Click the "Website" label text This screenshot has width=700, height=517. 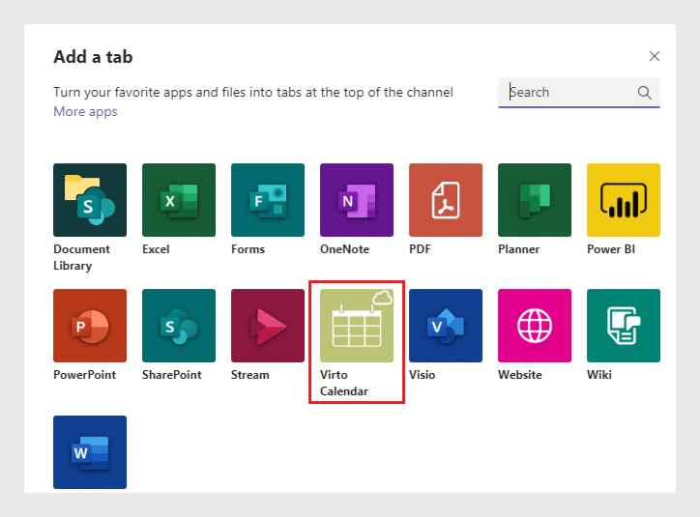coord(520,375)
